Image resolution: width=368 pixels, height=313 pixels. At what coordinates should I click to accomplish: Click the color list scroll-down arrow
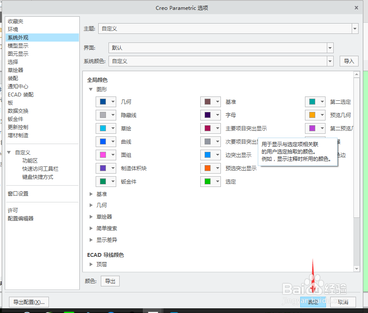356,269
